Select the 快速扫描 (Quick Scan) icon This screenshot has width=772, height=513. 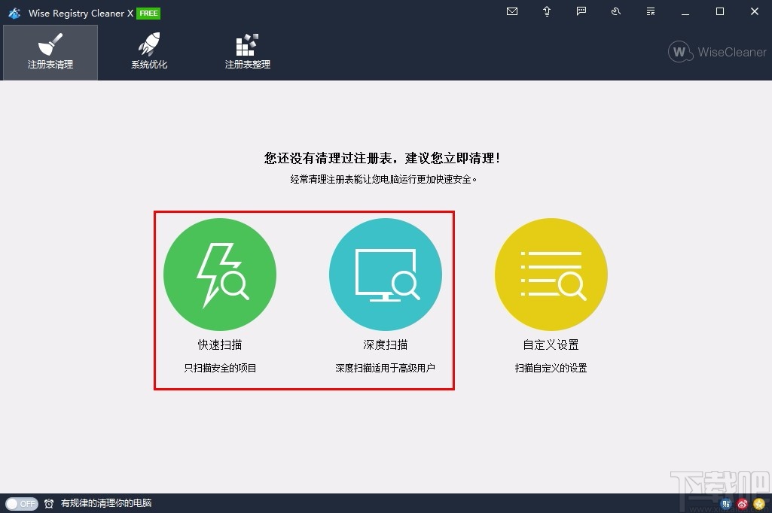coord(219,274)
